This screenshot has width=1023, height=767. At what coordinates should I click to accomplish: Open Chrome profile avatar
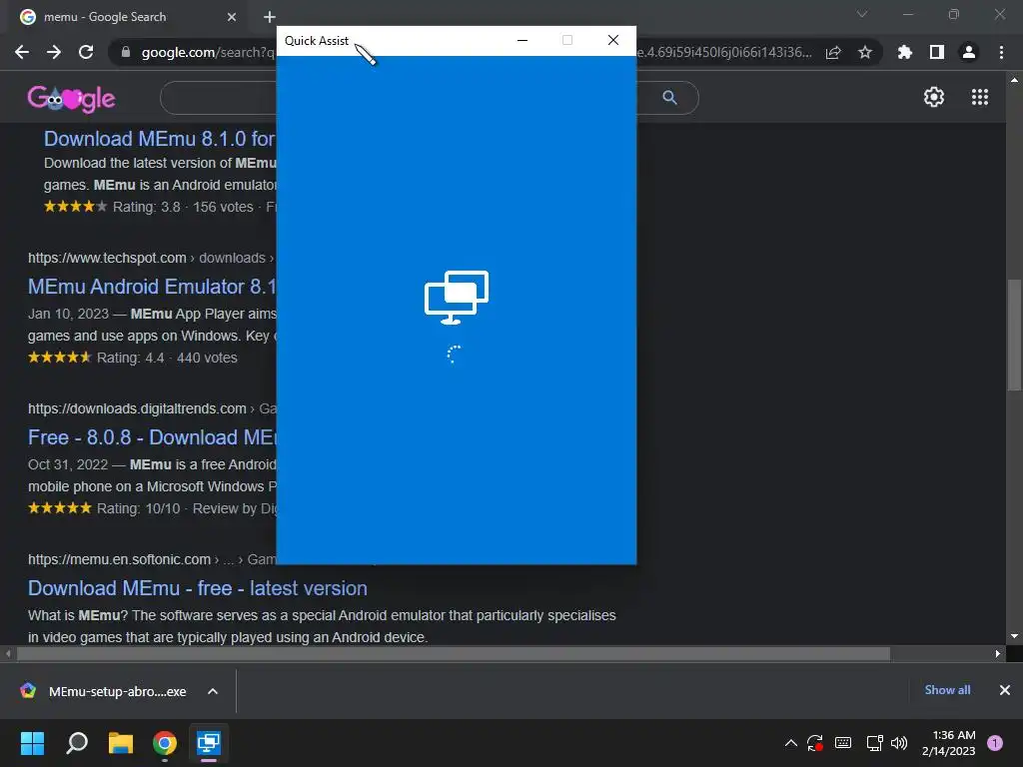[x=969, y=52]
